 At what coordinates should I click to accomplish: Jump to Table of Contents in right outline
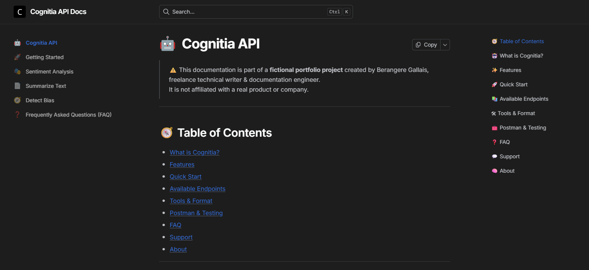(522, 41)
